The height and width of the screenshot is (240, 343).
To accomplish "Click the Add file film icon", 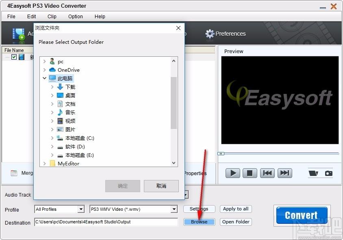I will [19, 34].
